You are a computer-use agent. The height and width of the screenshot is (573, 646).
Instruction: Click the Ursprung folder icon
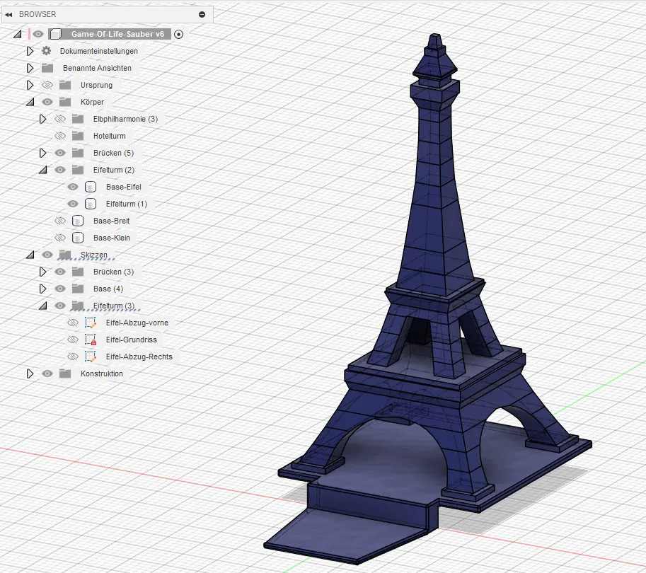(65, 85)
